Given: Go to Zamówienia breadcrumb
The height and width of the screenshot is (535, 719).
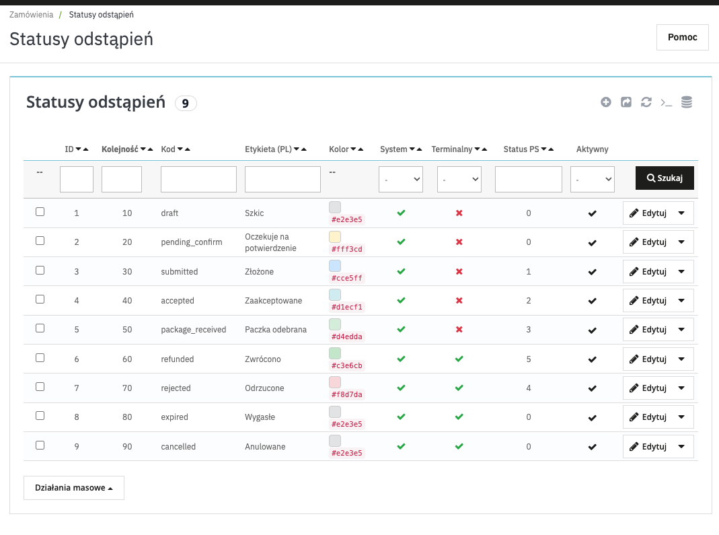Looking at the screenshot, I should [x=31, y=15].
